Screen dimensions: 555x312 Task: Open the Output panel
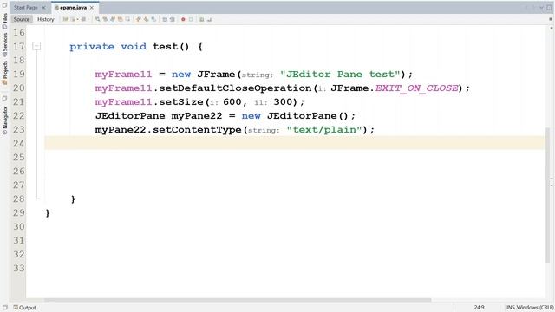click(x=24, y=308)
